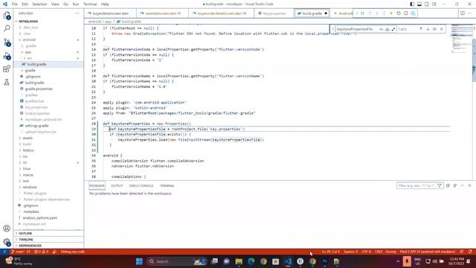Switch to the OUTPUT panel tab
Screen dimensions: 476x268
pos(117,185)
